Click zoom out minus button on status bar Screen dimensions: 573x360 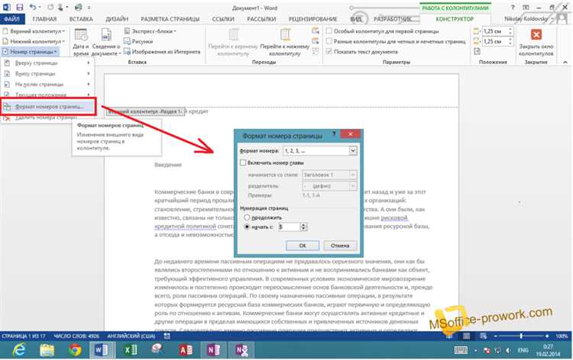coord(495,336)
